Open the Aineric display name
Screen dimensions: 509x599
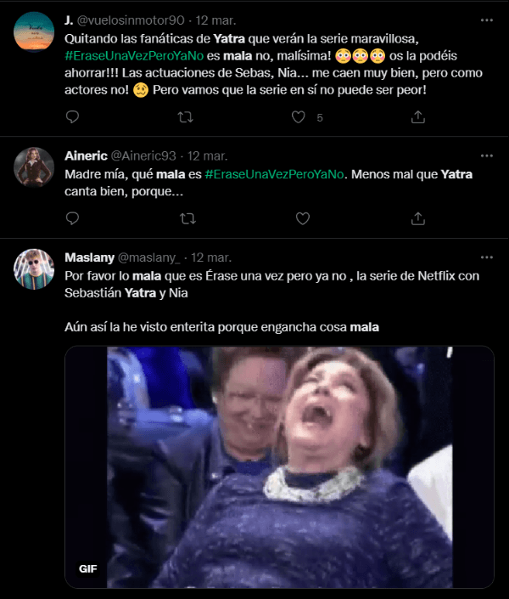tap(86, 156)
